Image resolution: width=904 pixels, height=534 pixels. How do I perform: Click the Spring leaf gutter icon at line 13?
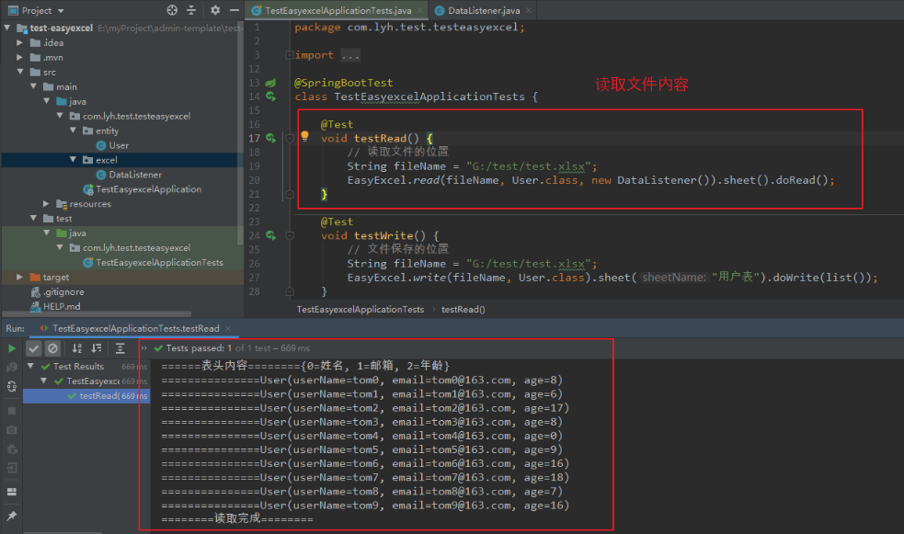click(270, 83)
